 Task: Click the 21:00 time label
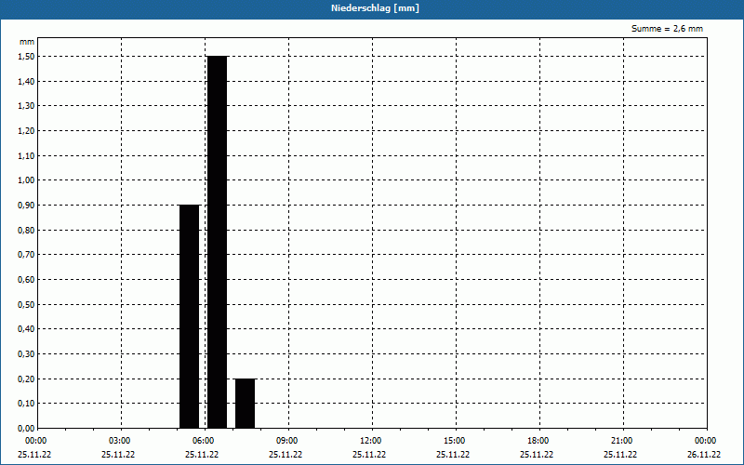621,441
